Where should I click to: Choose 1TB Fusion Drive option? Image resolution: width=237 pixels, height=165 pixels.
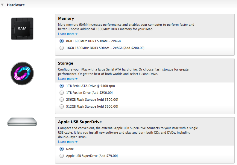(x=62, y=93)
